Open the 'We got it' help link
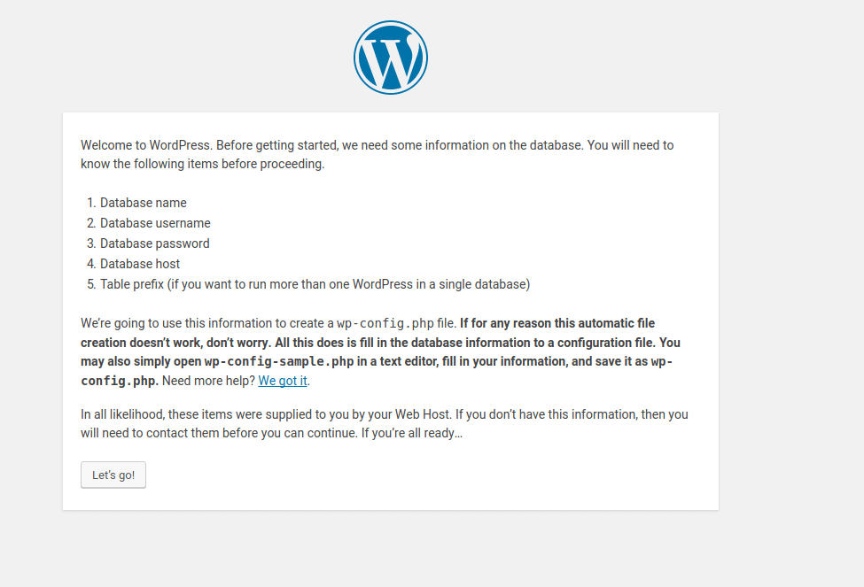Image resolution: width=864 pixels, height=587 pixels. click(282, 380)
